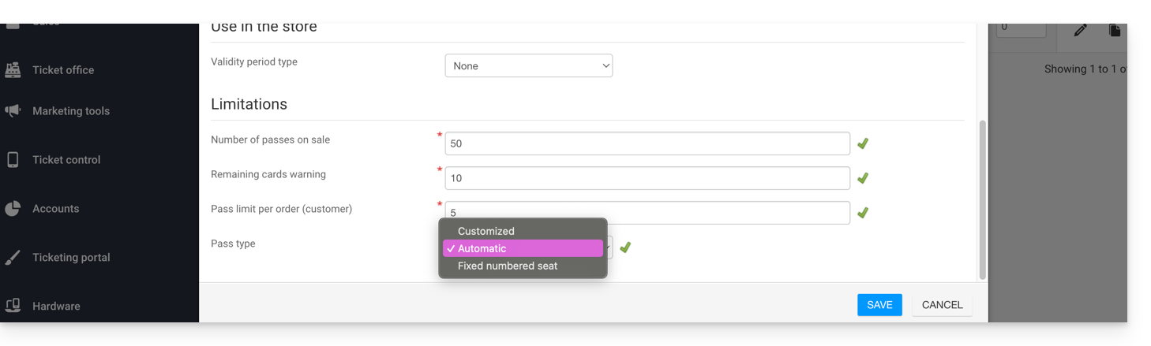1151x346 pixels.
Task: Choose Fixed numbered seat option
Action: coord(507,266)
